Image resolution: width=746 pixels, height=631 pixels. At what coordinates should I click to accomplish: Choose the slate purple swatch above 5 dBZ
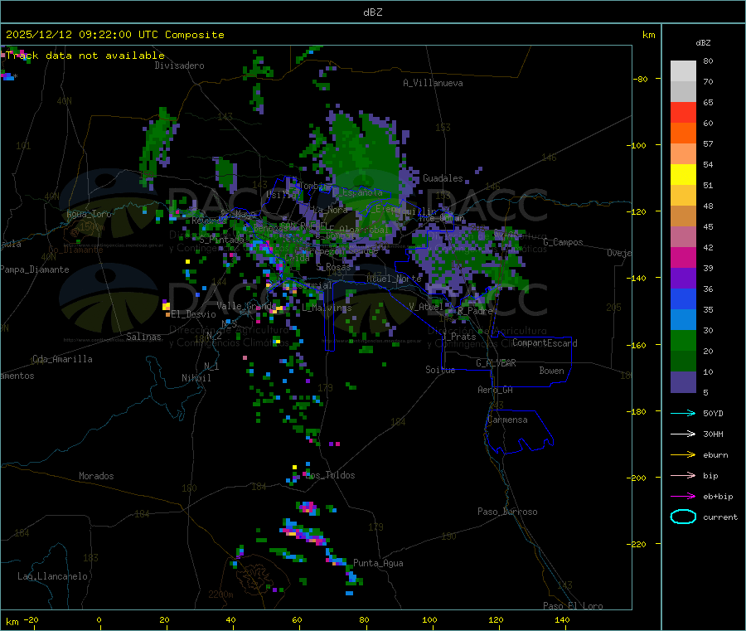point(683,382)
